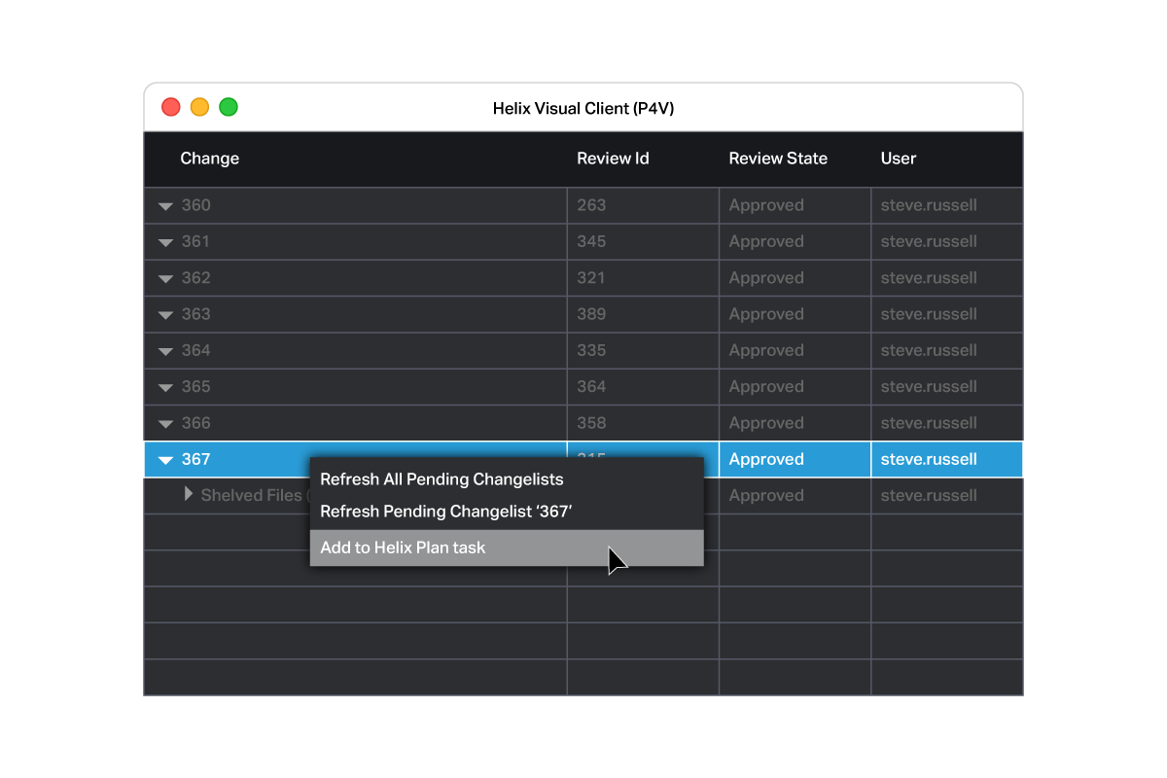The width and height of the screenshot is (1167, 778).
Task: Collapse changelist 362 row arrow
Action: click(165, 278)
